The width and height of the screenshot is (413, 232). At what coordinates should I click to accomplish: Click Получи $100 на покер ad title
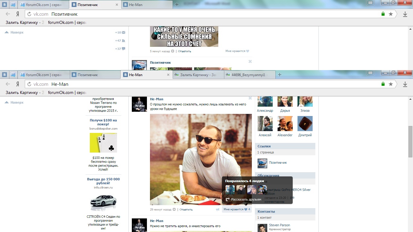click(x=103, y=122)
